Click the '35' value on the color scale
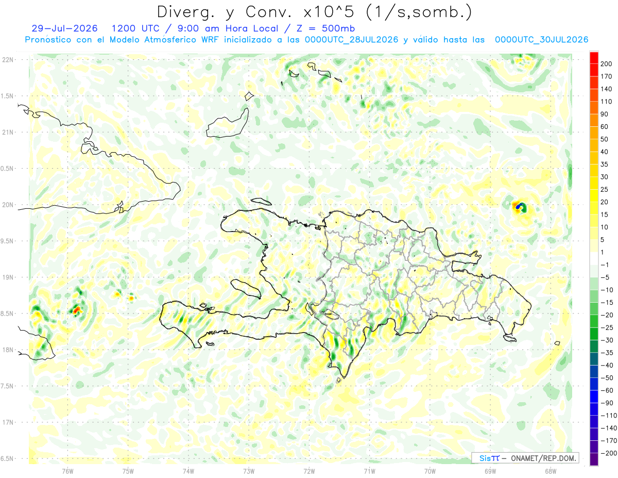The height and width of the screenshot is (478, 618). pyautogui.click(x=605, y=164)
